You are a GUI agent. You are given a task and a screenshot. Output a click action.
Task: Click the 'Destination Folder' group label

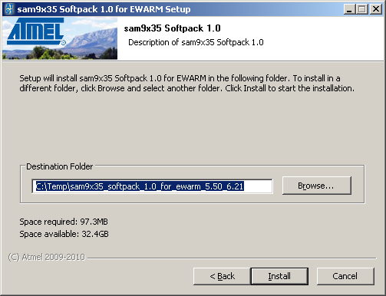coord(59,166)
